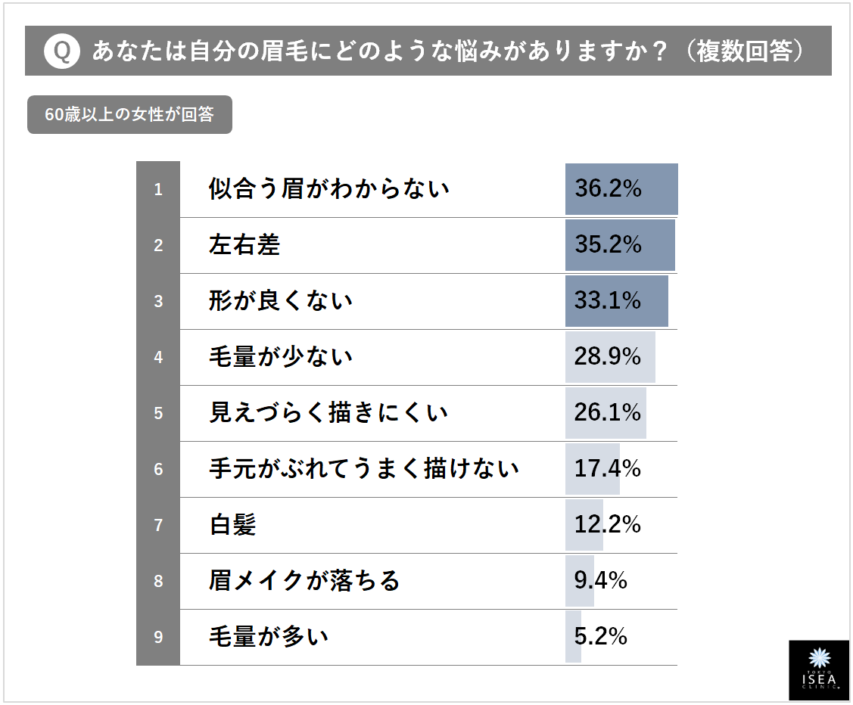This screenshot has width=853, height=705.
Task: Select the 33.1% bar
Action: pos(616,301)
